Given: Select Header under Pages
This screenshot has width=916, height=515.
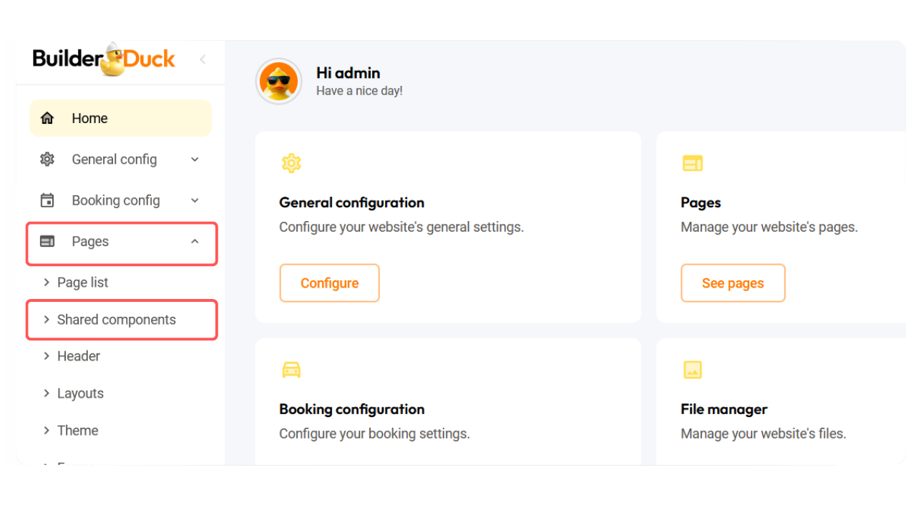Looking at the screenshot, I should (78, 356).
